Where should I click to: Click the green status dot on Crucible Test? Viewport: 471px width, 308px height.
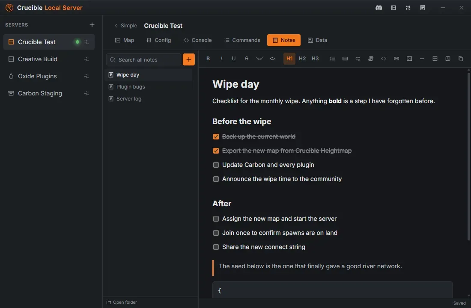pyautogui.click(x=78, y=42)
